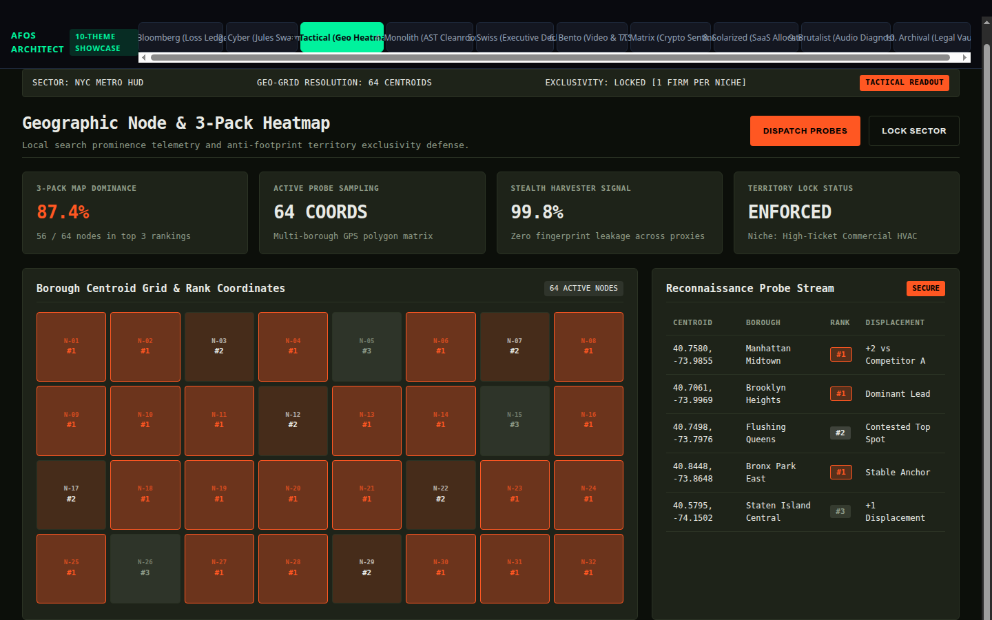Select grid node N-15 ranked #3
This screenshot has width=992, height=620.
click(x=515, y=420)
